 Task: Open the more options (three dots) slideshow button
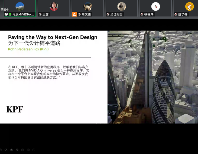34,150
